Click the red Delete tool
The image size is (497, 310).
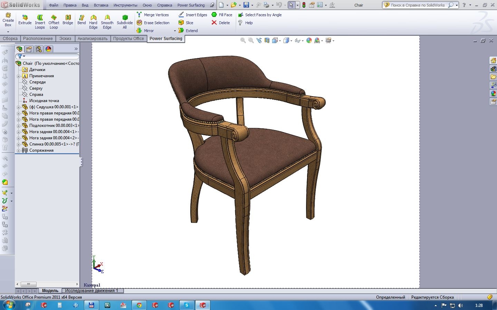pyautogui.click(x=221, y=22)
